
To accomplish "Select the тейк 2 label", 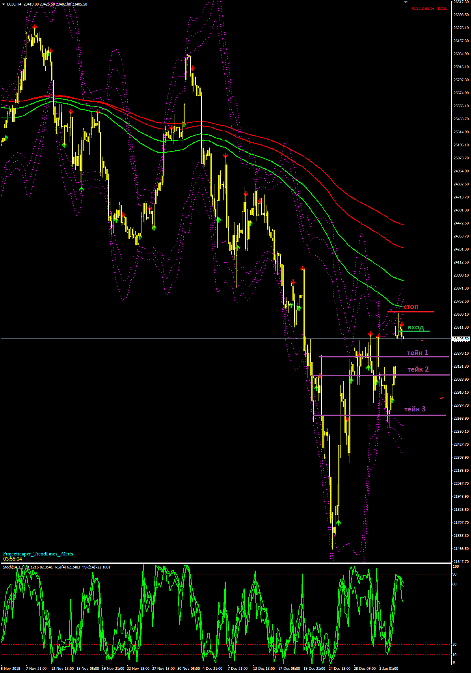I will (418, 369).
